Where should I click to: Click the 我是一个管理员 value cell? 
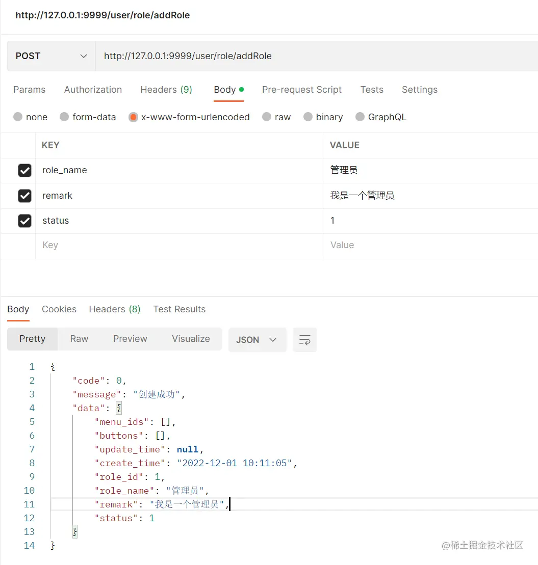coord(430,196)
